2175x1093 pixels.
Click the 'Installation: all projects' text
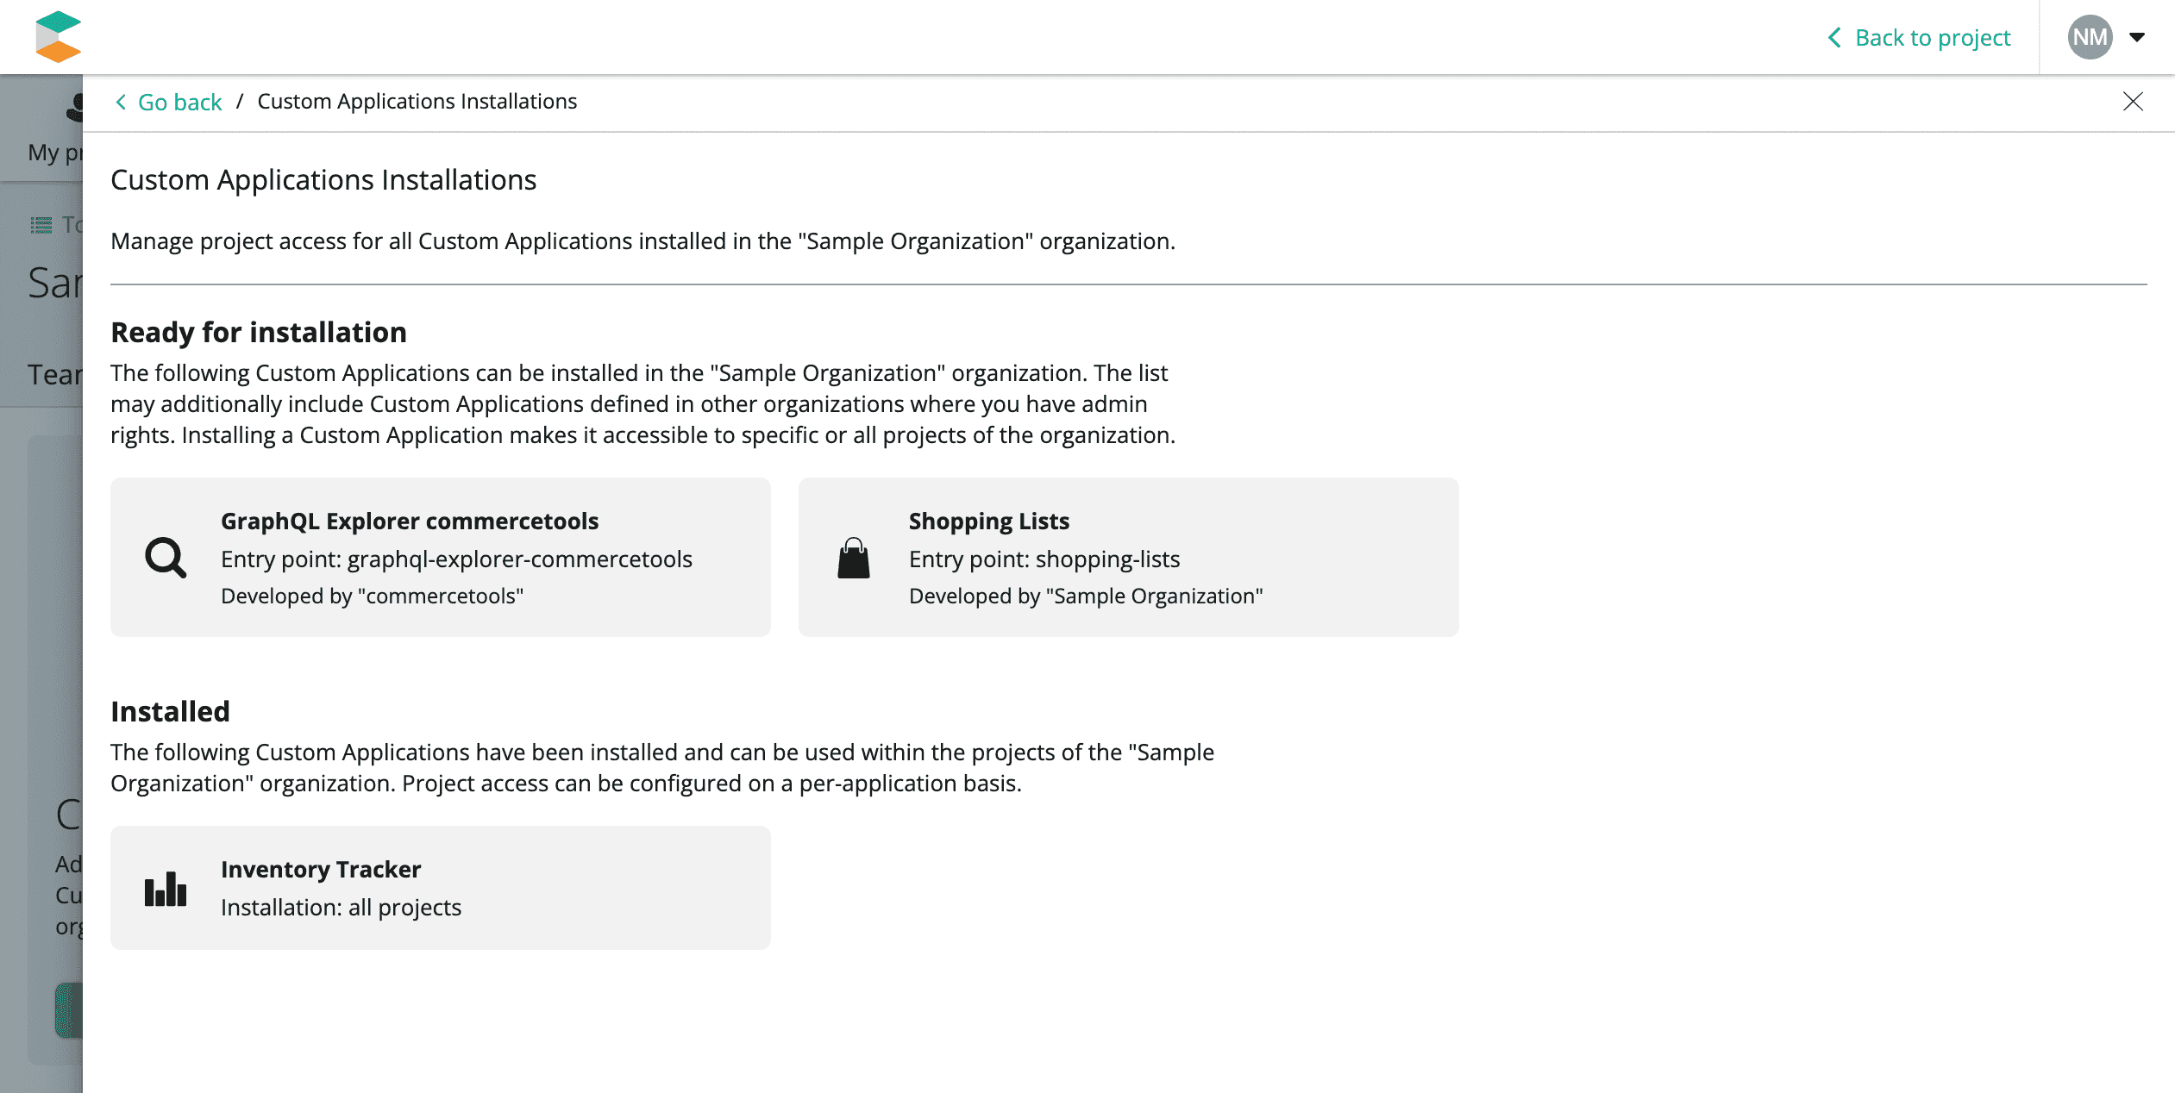tap(341, 907)
